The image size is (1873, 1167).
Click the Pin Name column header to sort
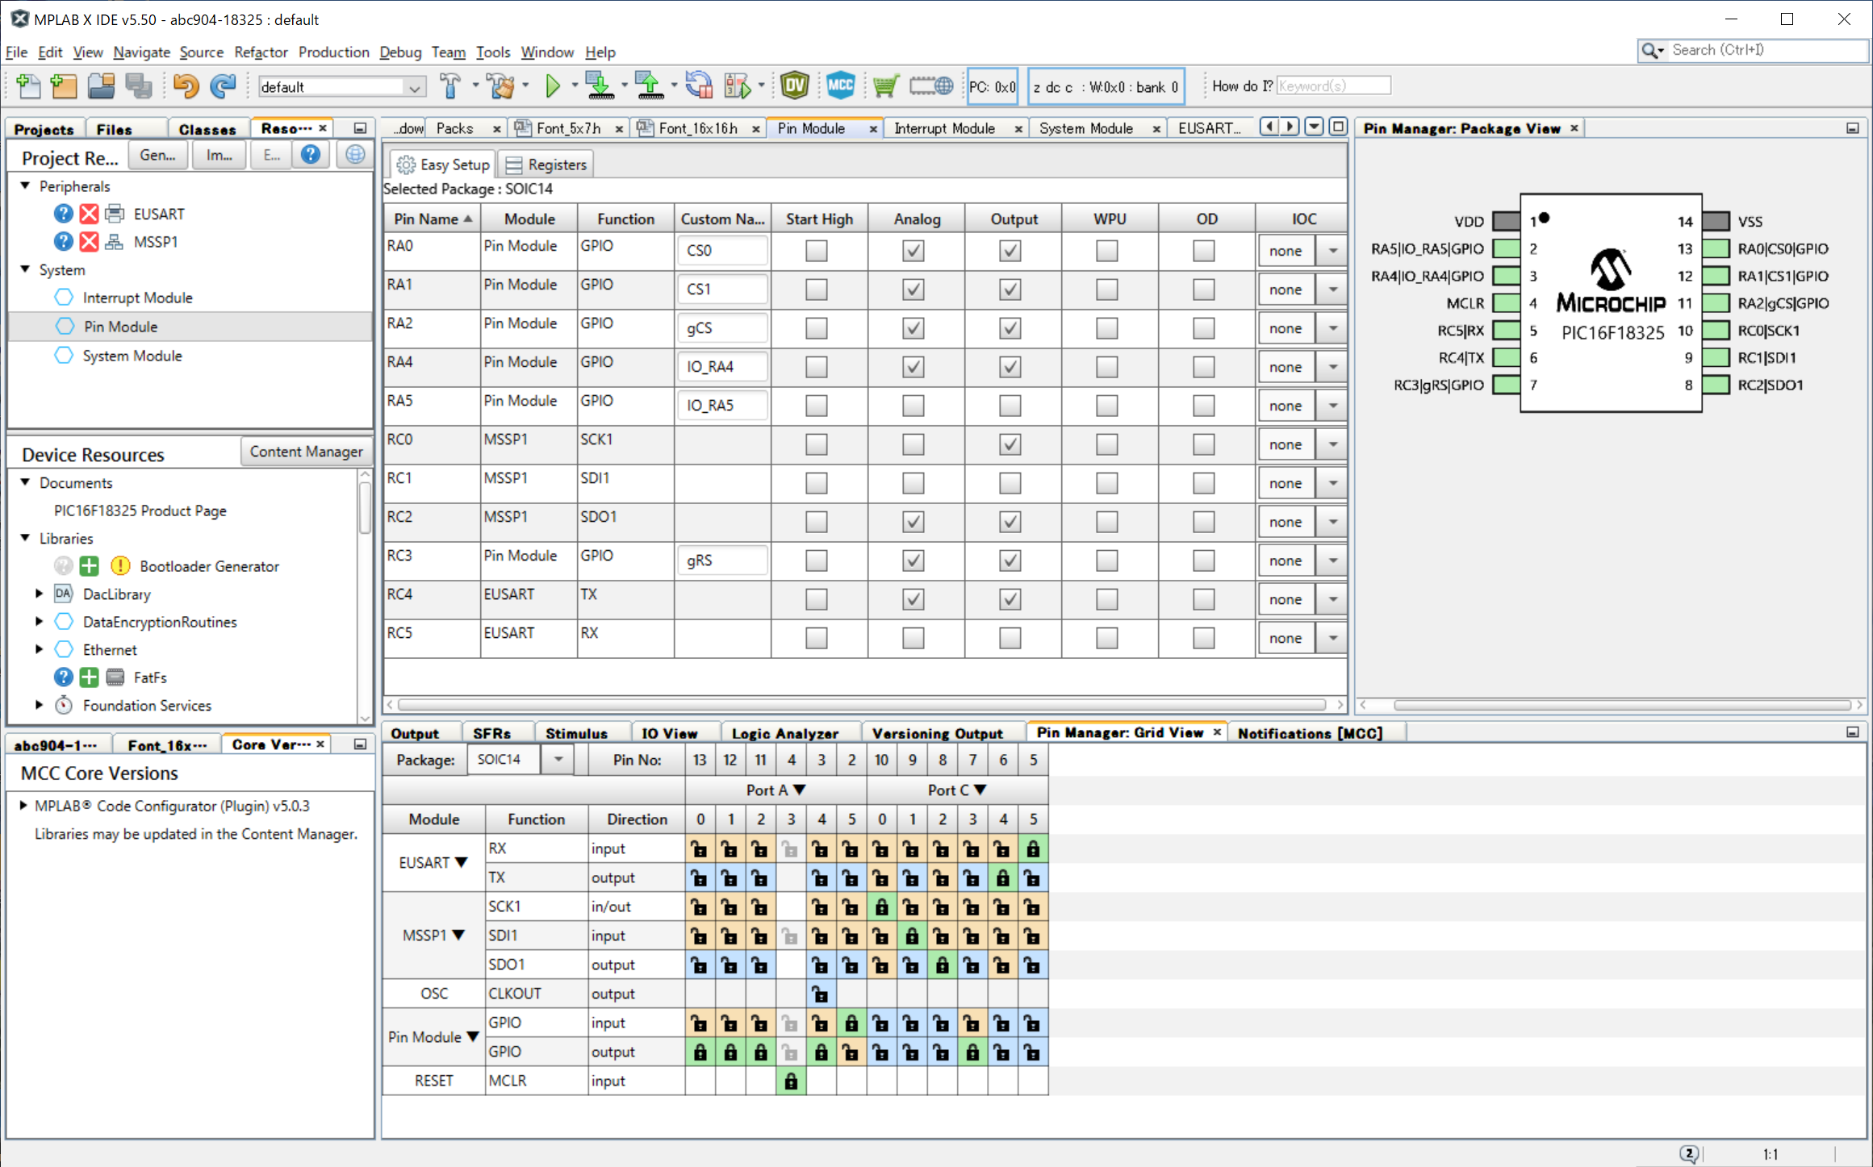pos(433,219)
